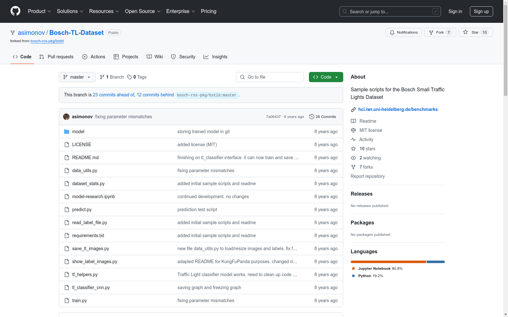The width and height of the screenshot is (508, 317).
Task: Click the 'storing trained model in git' commit message
Action: coord(204,132)
